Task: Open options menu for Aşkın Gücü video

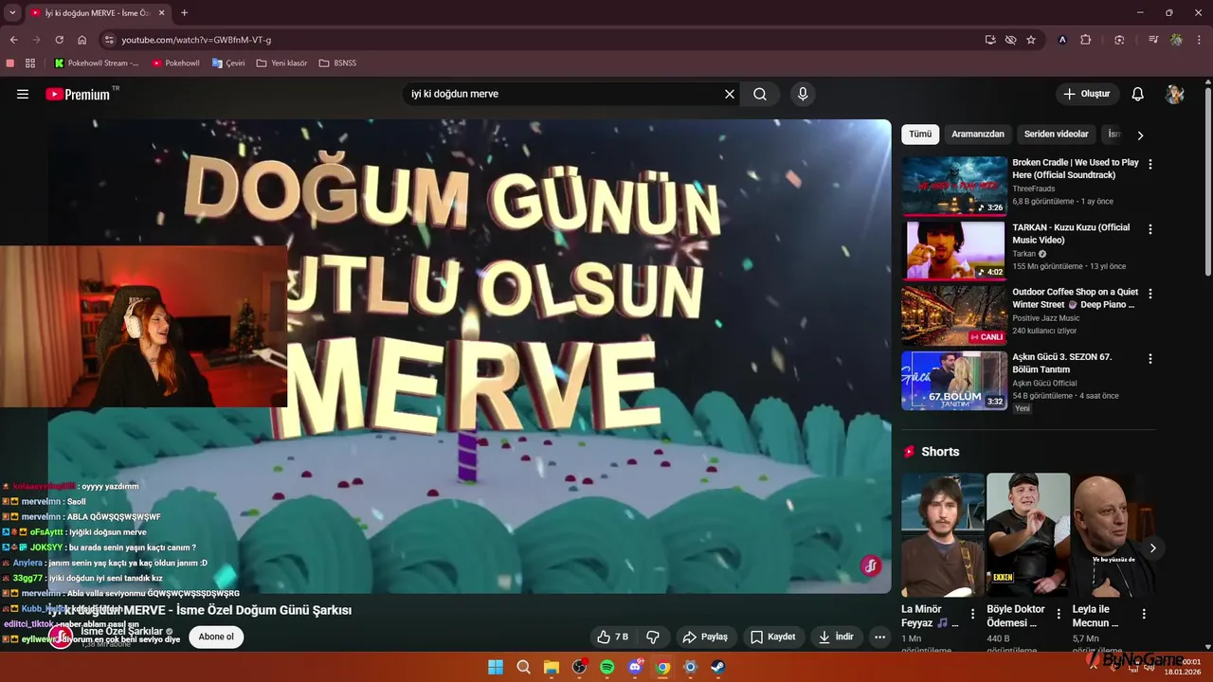Action: coord(1150,359)
